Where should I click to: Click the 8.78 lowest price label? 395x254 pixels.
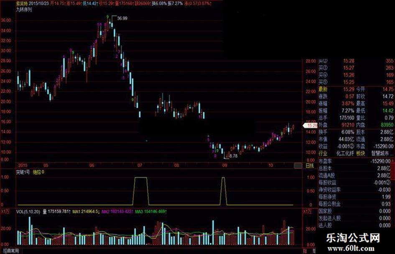(234, 156)
